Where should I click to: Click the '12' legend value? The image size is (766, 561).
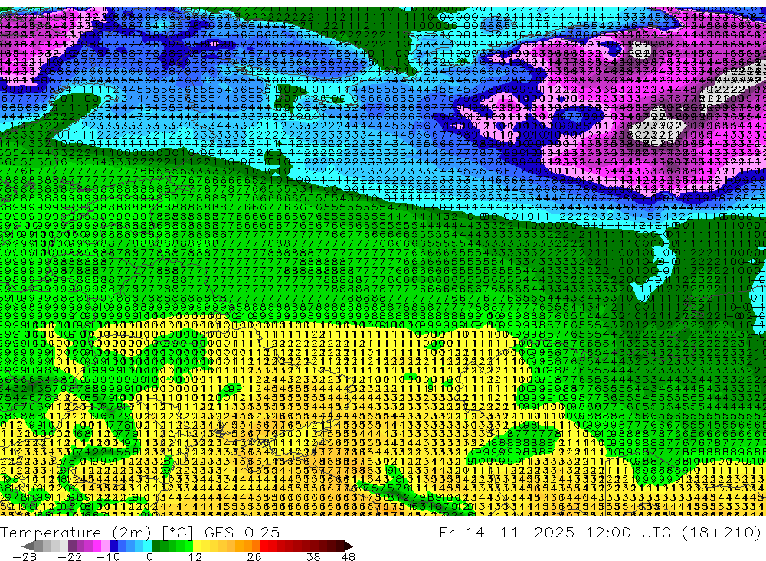pos(195,556)
